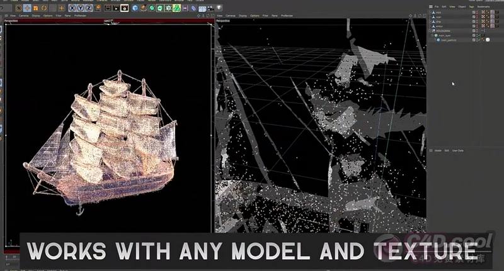
Task: Open Object Manager Bookmarks menu
Action: pos(483,7)
